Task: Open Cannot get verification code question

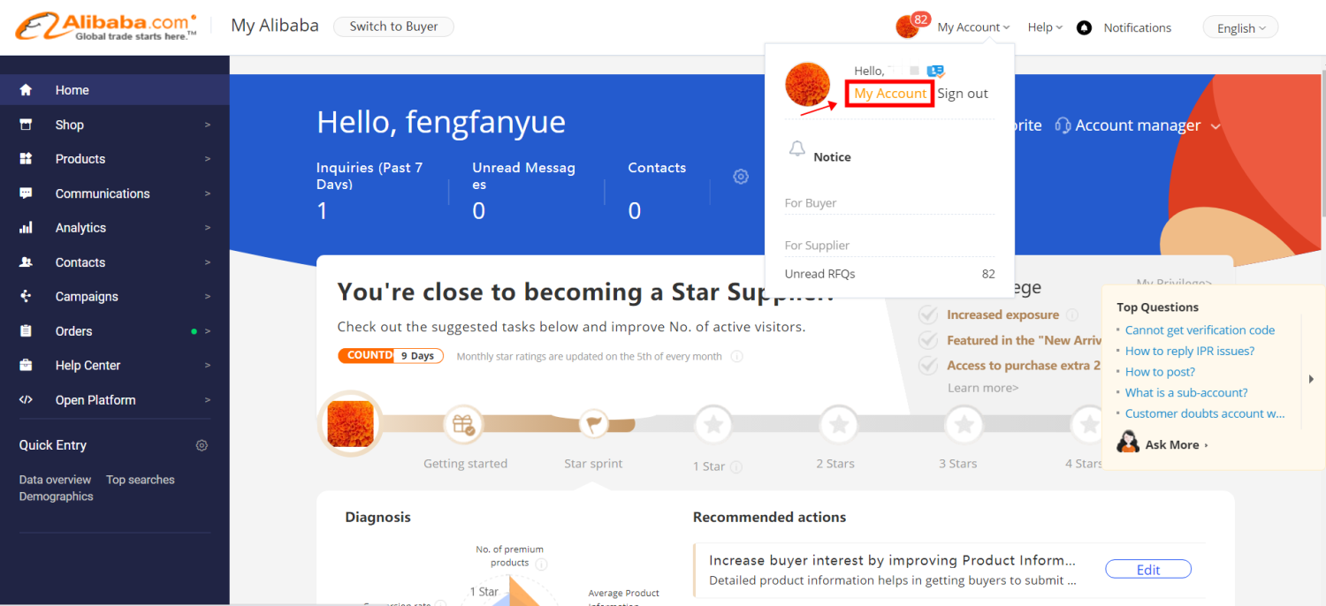Action: tap(1200, 330)
